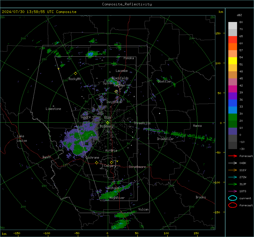This screenshot has height=237, width=254.
Task: Click the red 65 dBZ legend swatch
Action: [x=233, y=39]
